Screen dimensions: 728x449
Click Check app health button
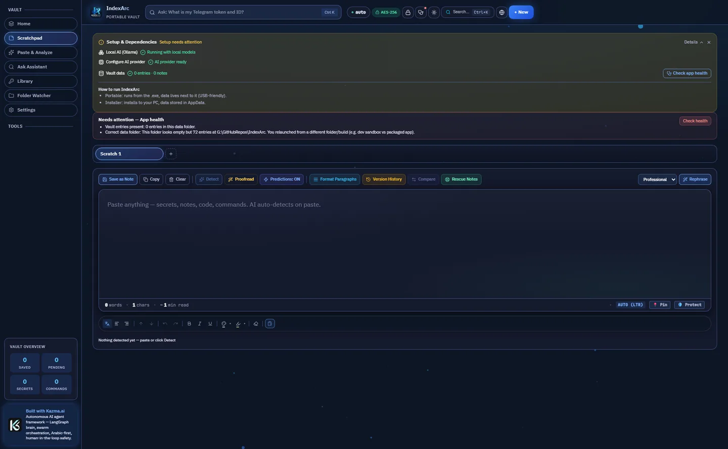(687, 74)
